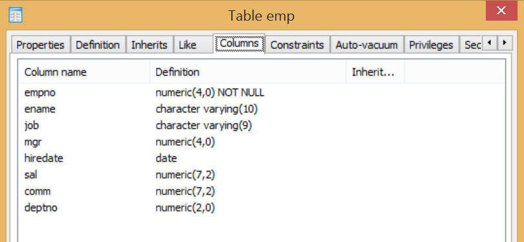
Task: Click the Definition column header
Action: click(x=248, y=72)
